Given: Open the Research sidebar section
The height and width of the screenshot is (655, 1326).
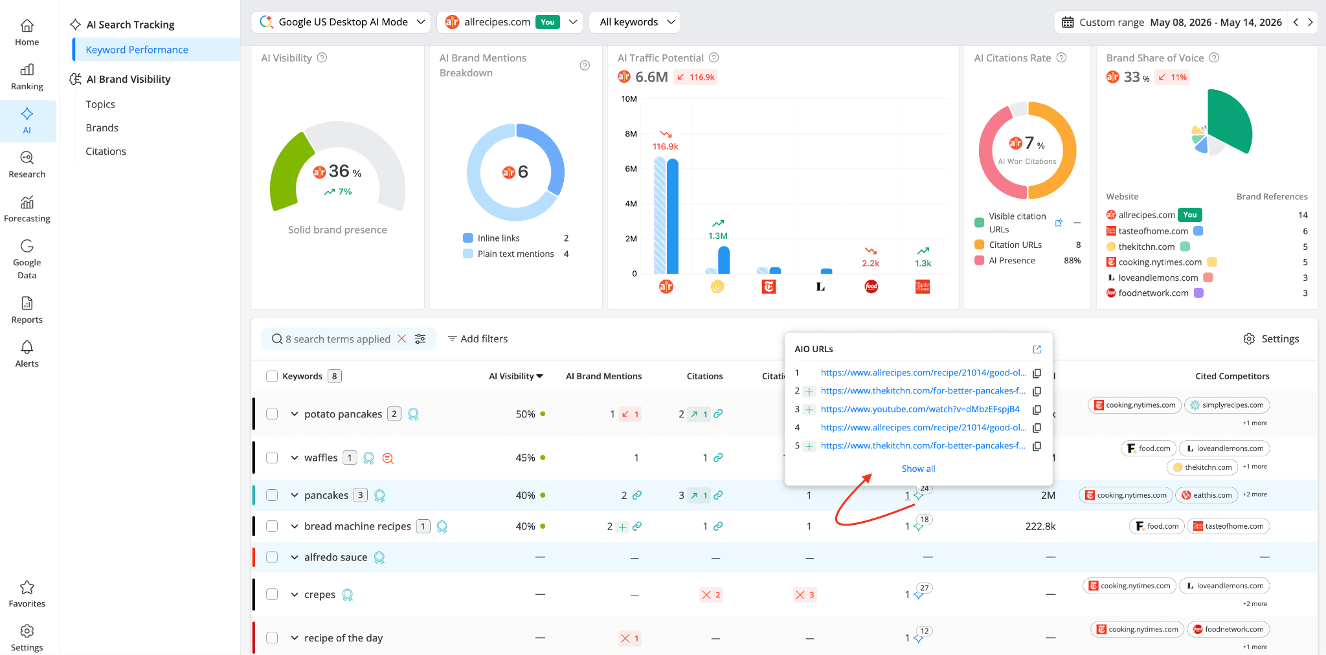Looking at the screenshot, I should click(x=27, y=165).
